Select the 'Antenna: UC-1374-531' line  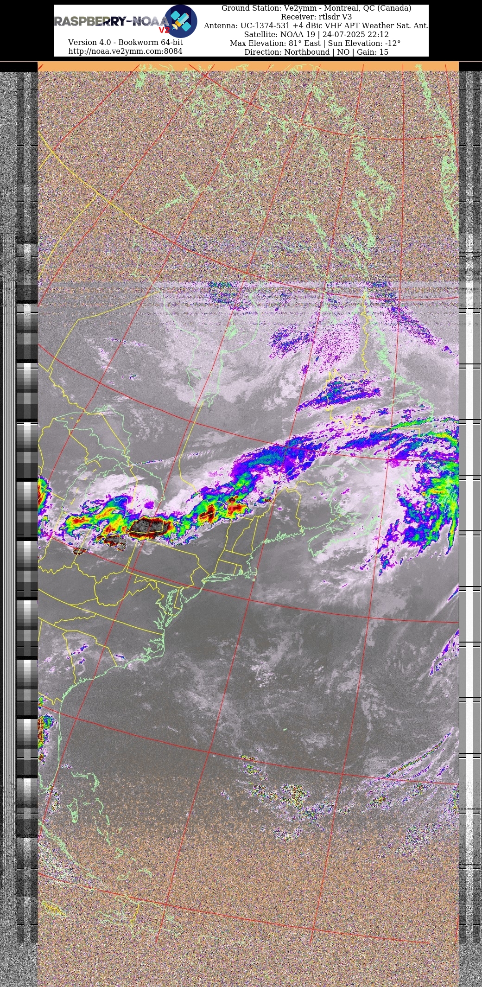coord(316,26)
